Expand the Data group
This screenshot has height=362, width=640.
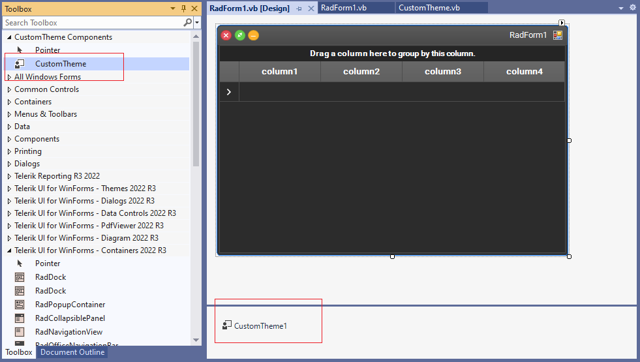(x=9, y=127)
